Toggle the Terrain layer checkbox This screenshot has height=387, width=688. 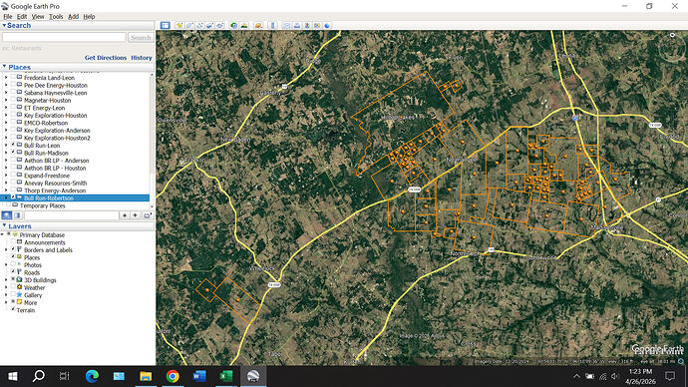tap(13, 310)
